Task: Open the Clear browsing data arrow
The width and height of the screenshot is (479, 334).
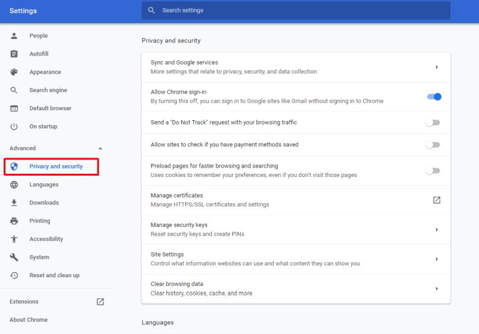Action: click(x=437, y=289)
